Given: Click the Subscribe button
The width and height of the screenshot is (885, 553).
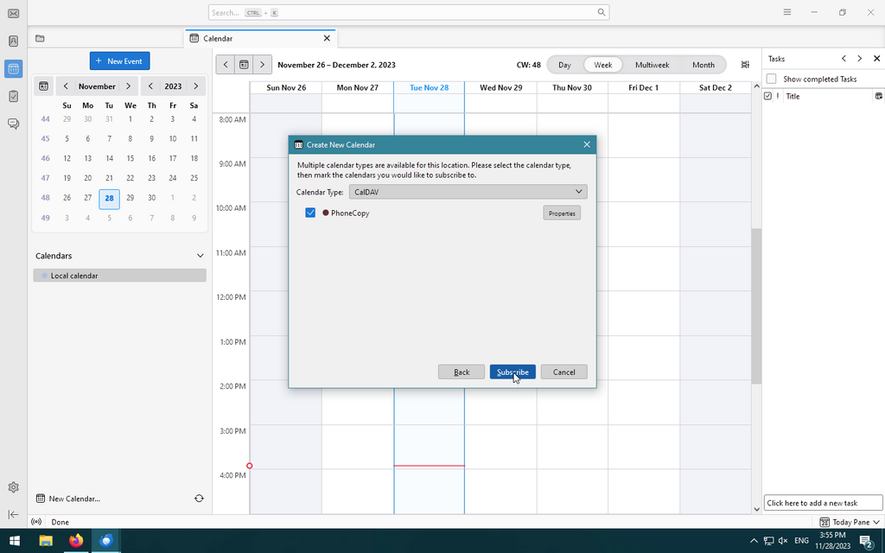Looking at the screenshot, I should (x=513, y=372).
